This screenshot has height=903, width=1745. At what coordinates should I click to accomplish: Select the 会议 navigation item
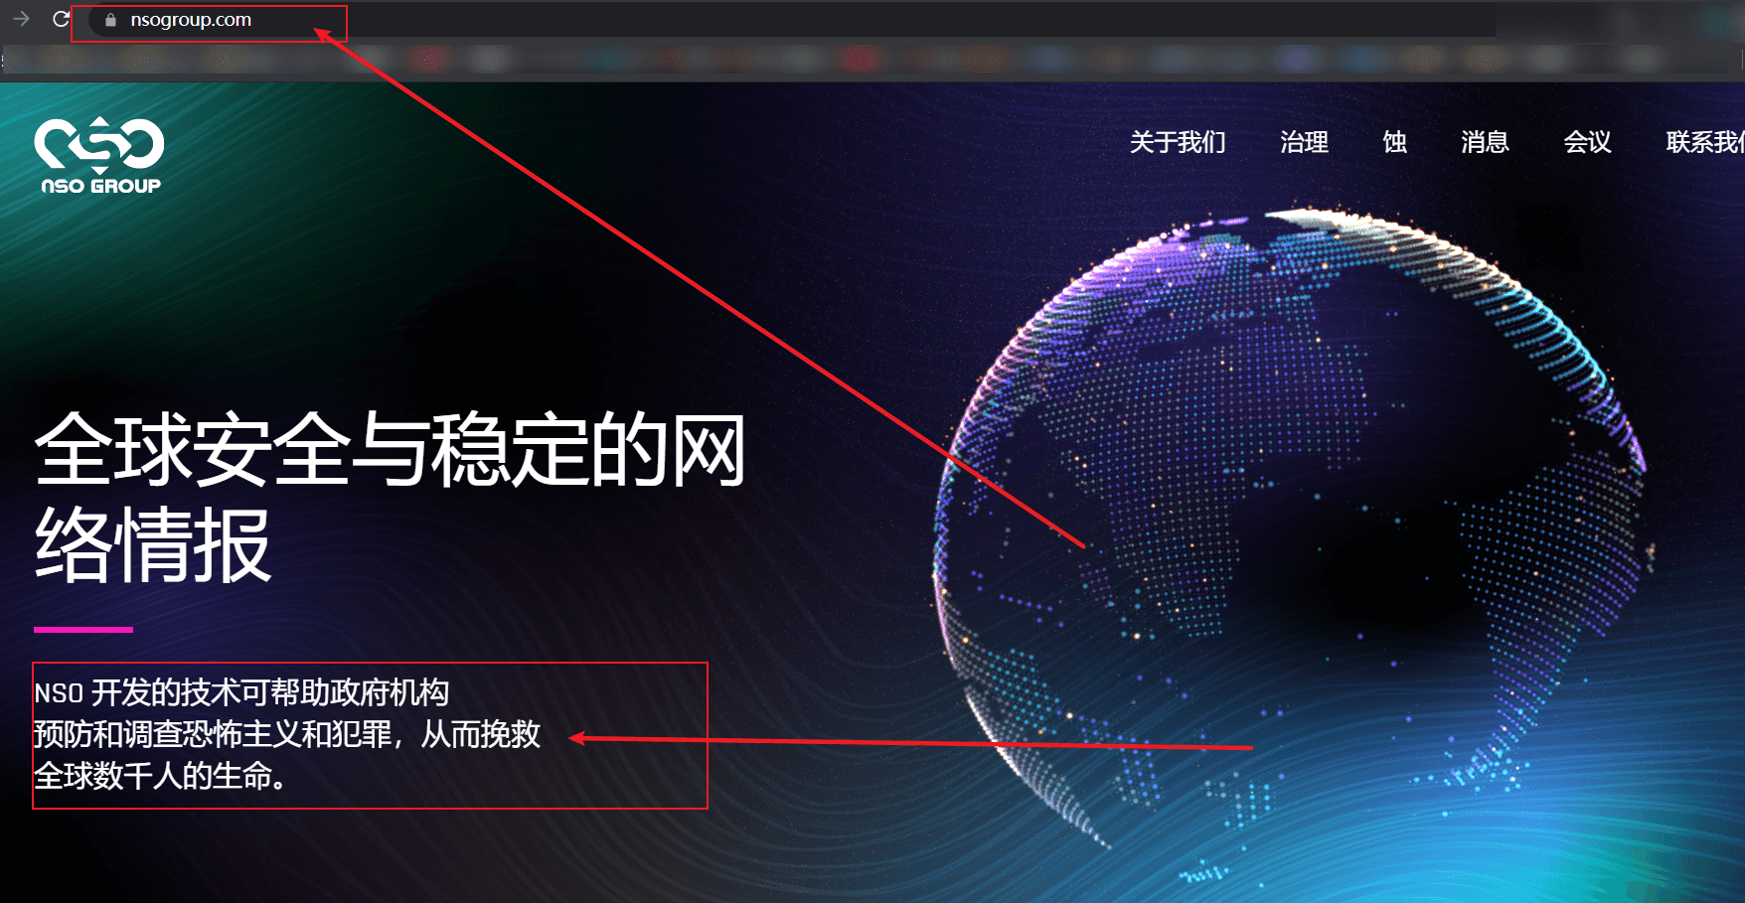pos(1587,142)
